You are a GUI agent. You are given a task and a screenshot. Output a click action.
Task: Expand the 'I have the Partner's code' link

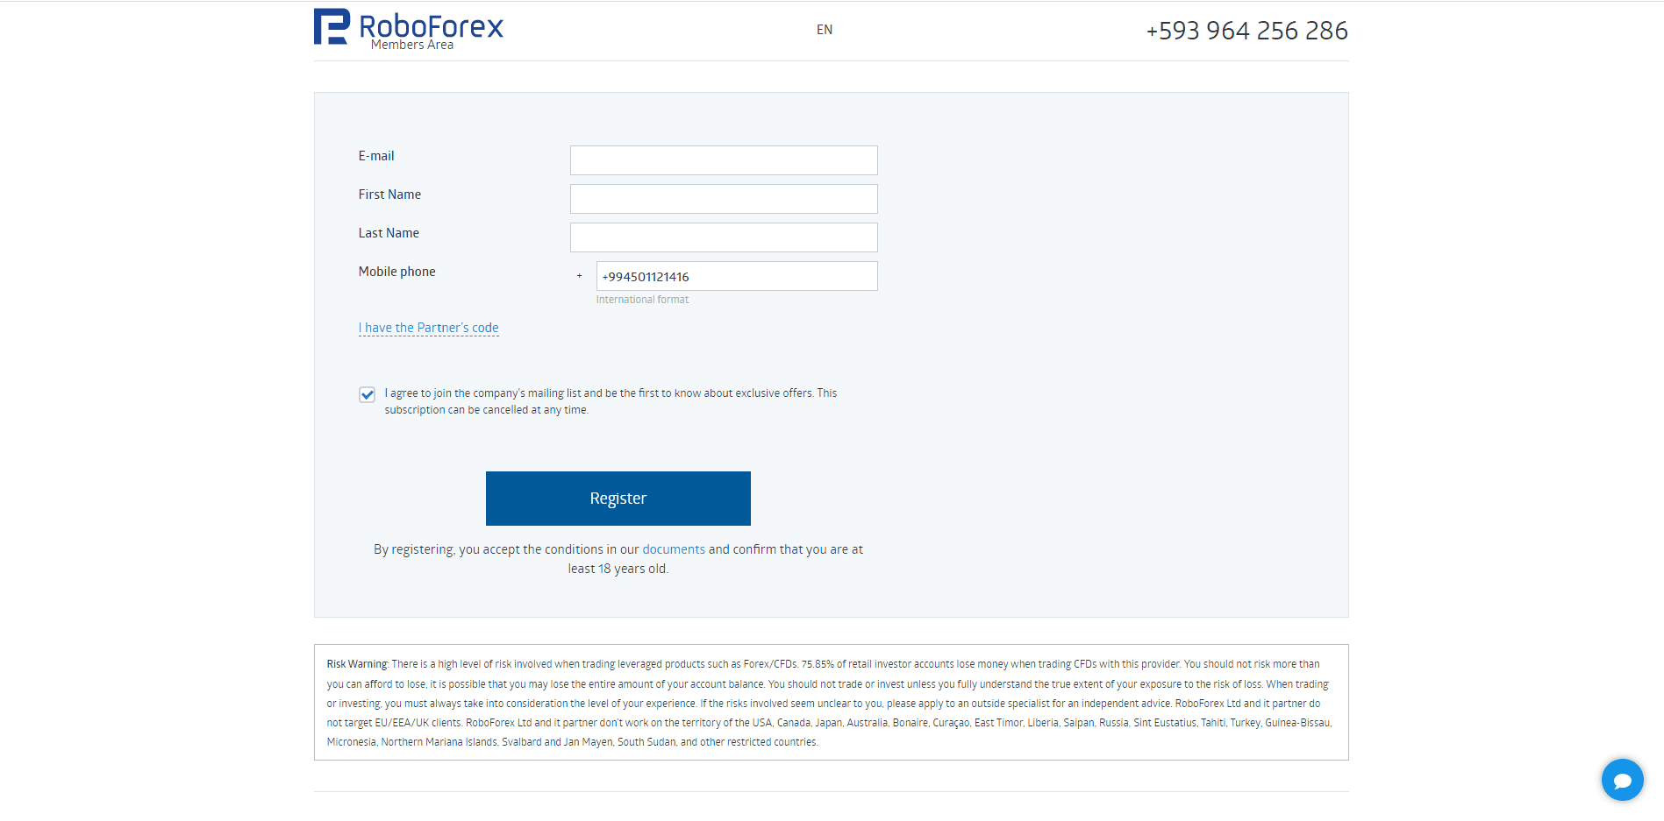click(x=428, y=328)
